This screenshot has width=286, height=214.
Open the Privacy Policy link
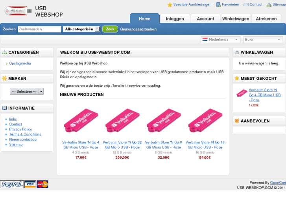click(20, 129)
